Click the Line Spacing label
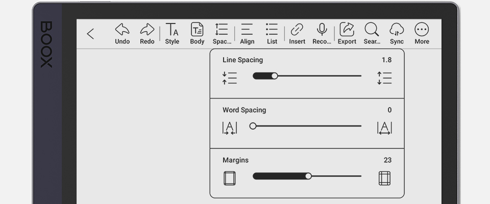This screenshot has width=490, height=204. (243, 60)
